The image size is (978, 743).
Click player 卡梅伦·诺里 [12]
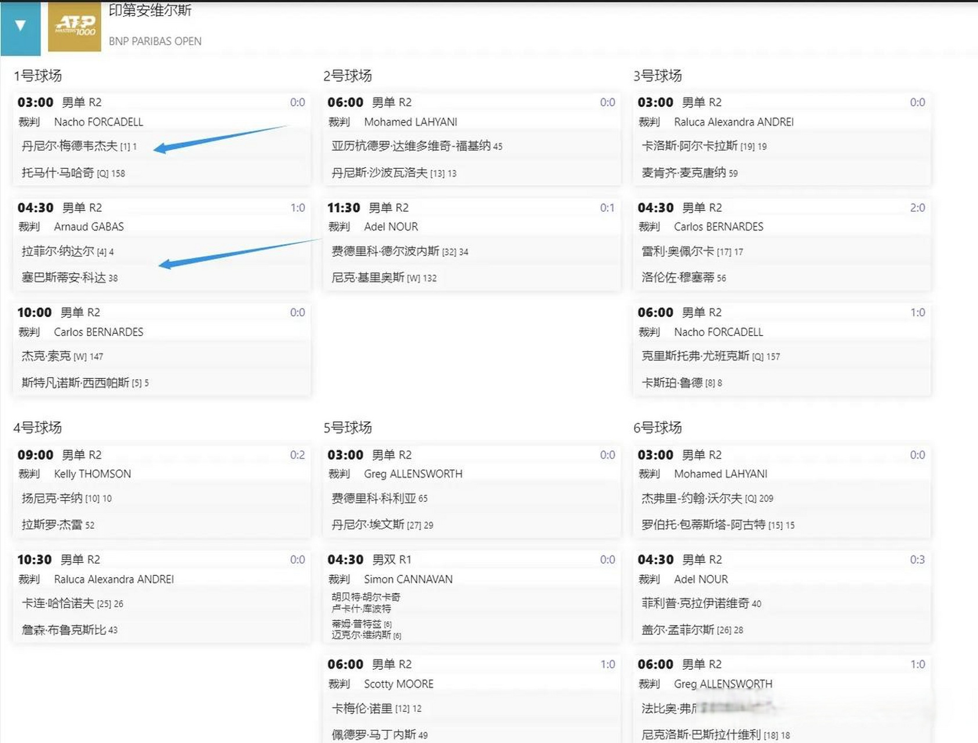point(376,709)
